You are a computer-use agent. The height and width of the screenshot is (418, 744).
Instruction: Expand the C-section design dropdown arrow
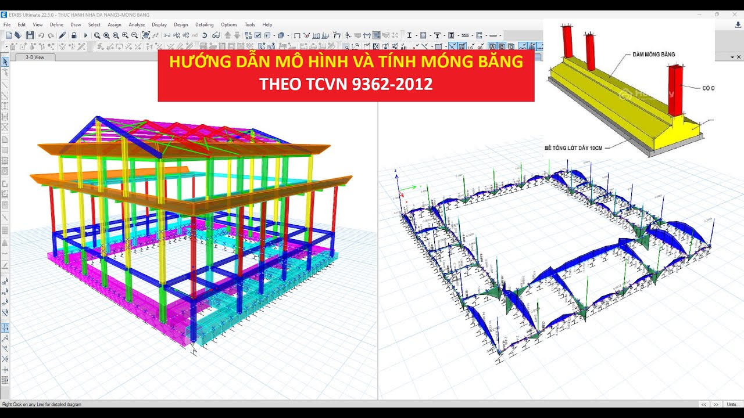[x=486, y=35]
